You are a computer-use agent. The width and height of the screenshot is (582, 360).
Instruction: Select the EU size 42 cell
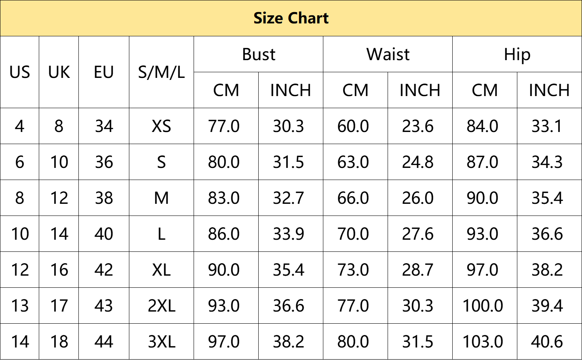pos(104,270)
